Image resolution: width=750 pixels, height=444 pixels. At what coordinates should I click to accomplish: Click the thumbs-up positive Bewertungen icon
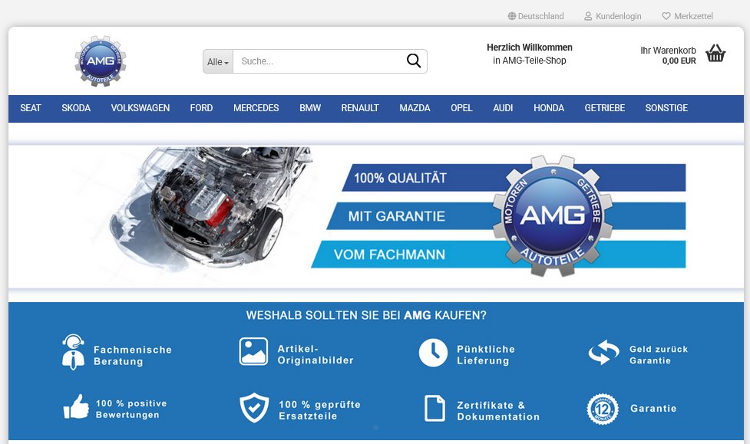point(76,407)
